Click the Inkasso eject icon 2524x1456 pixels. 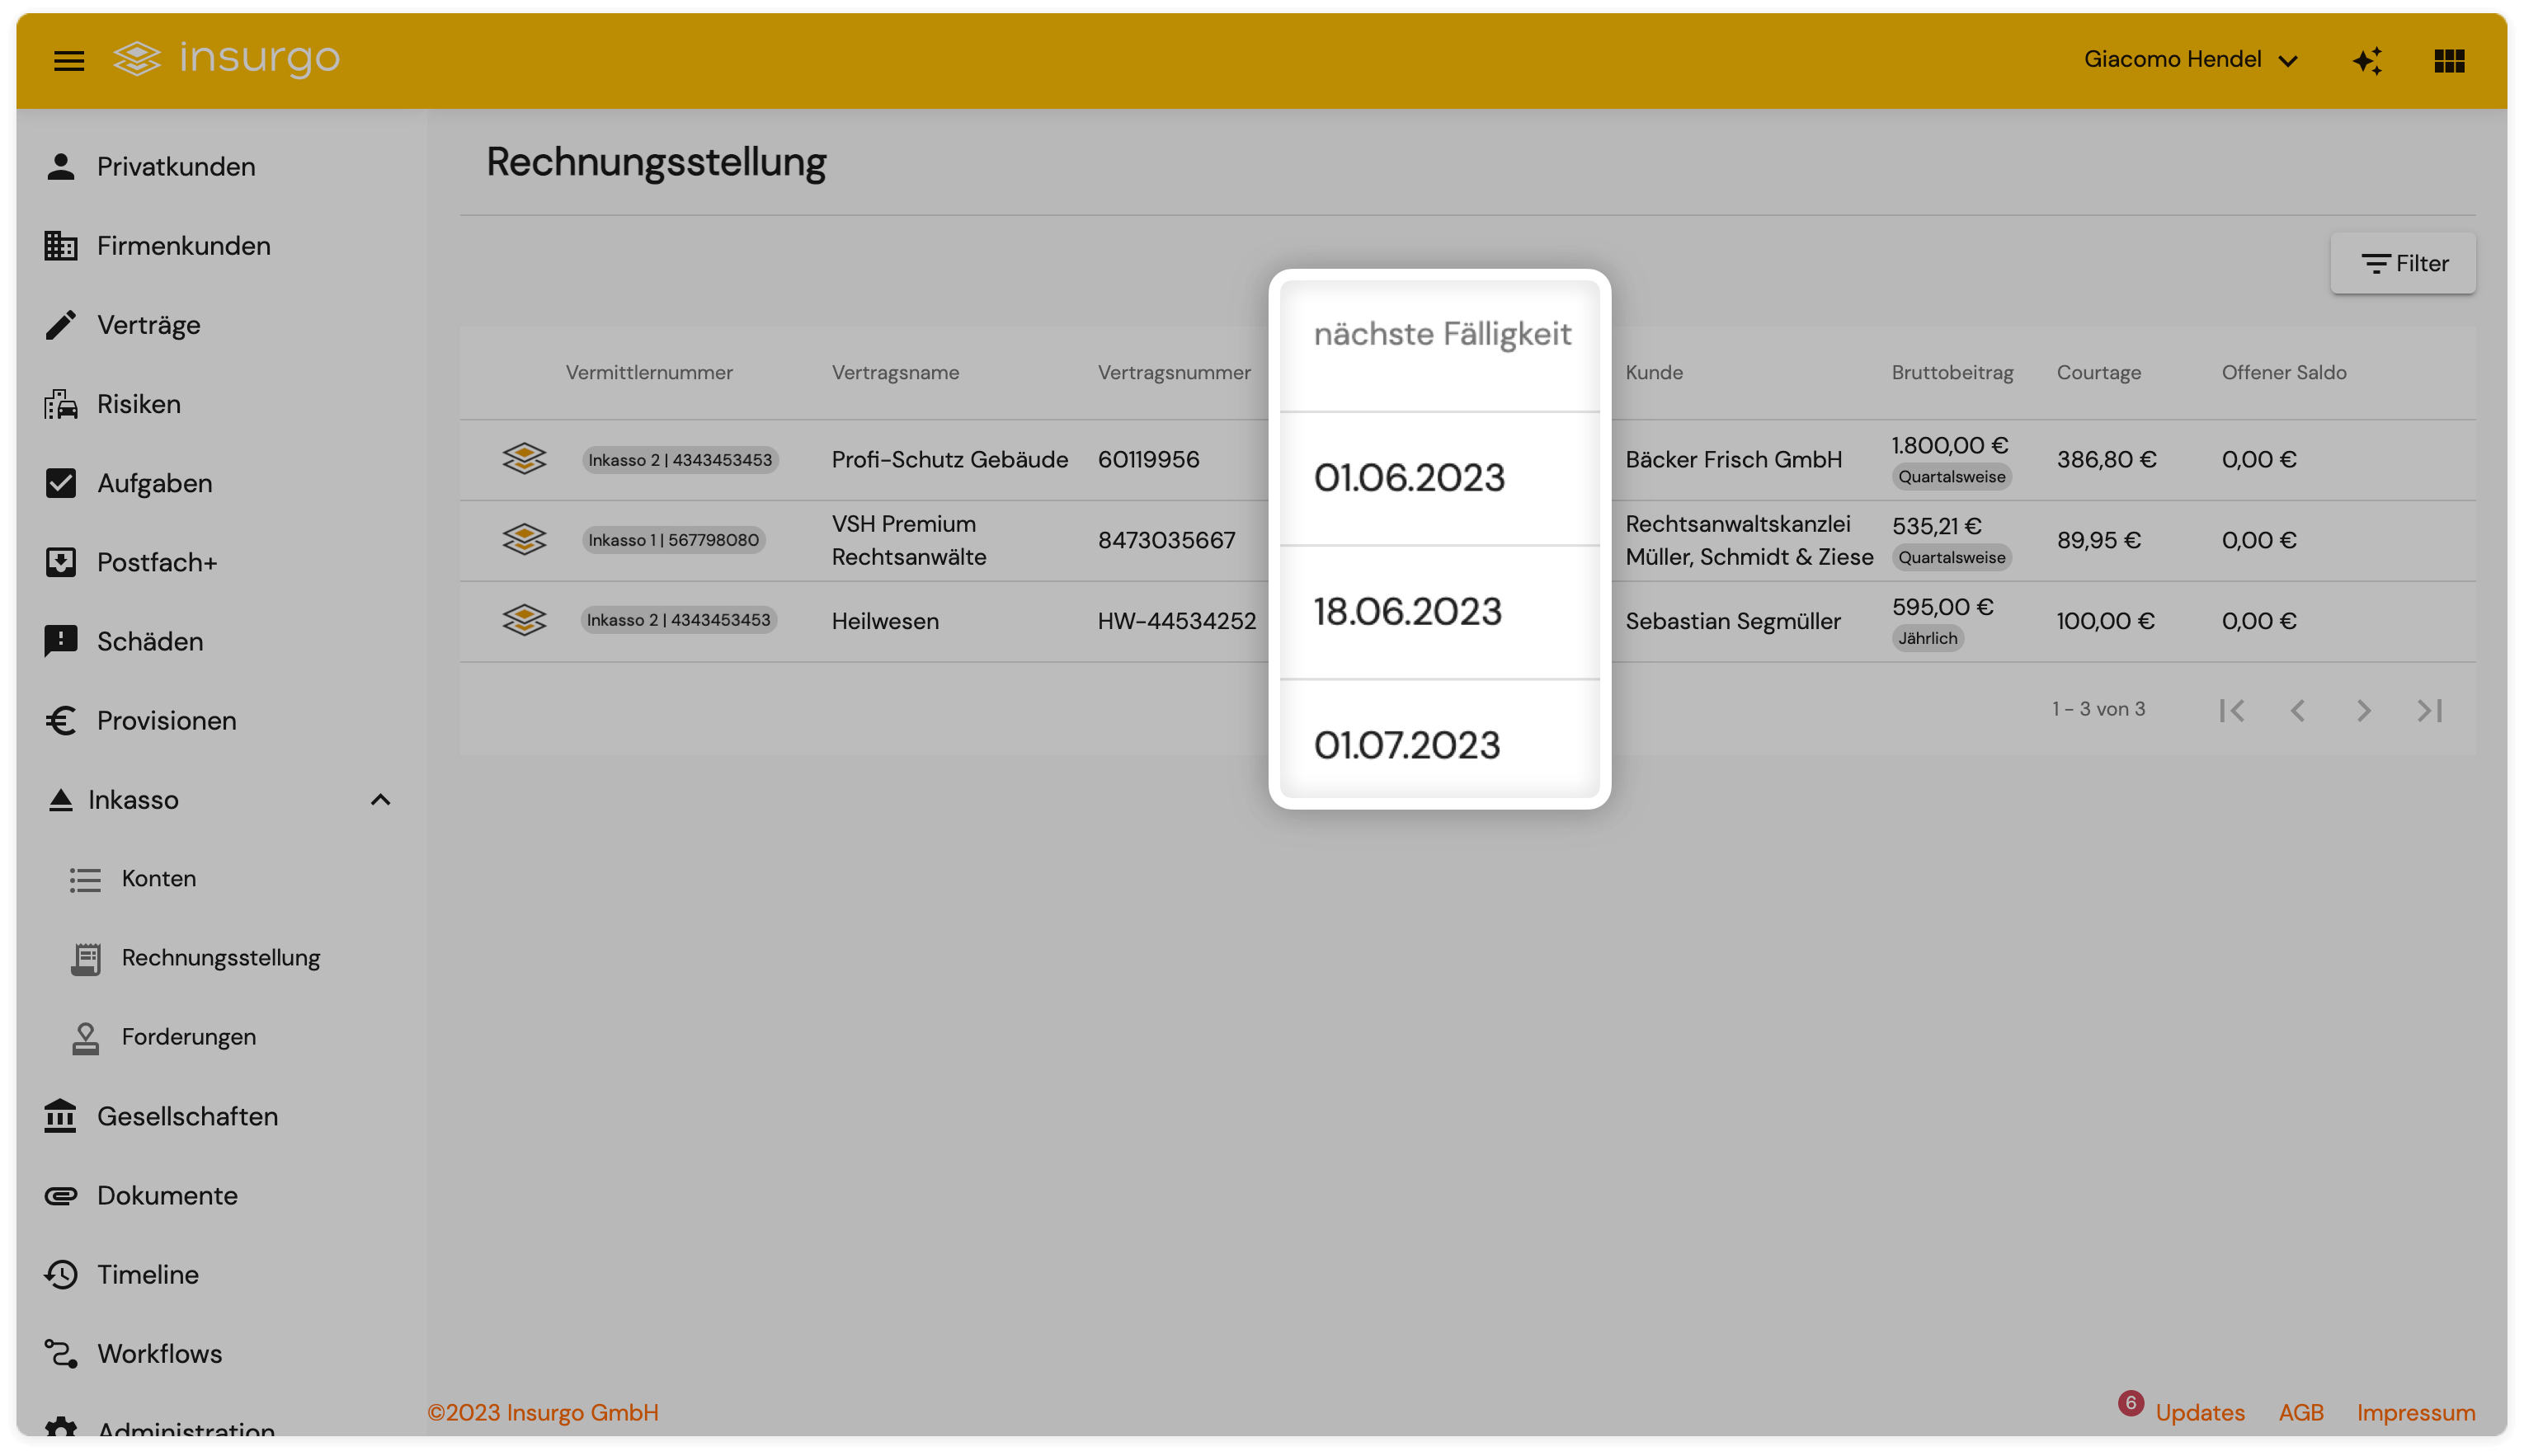coord(60,799)
